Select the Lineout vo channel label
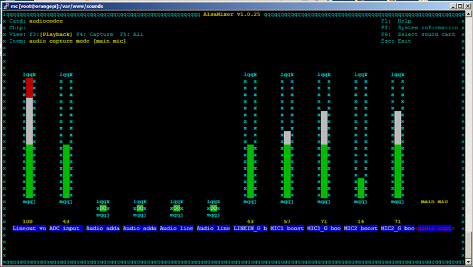Screen dimensions: 473x267 coord(29,228)
